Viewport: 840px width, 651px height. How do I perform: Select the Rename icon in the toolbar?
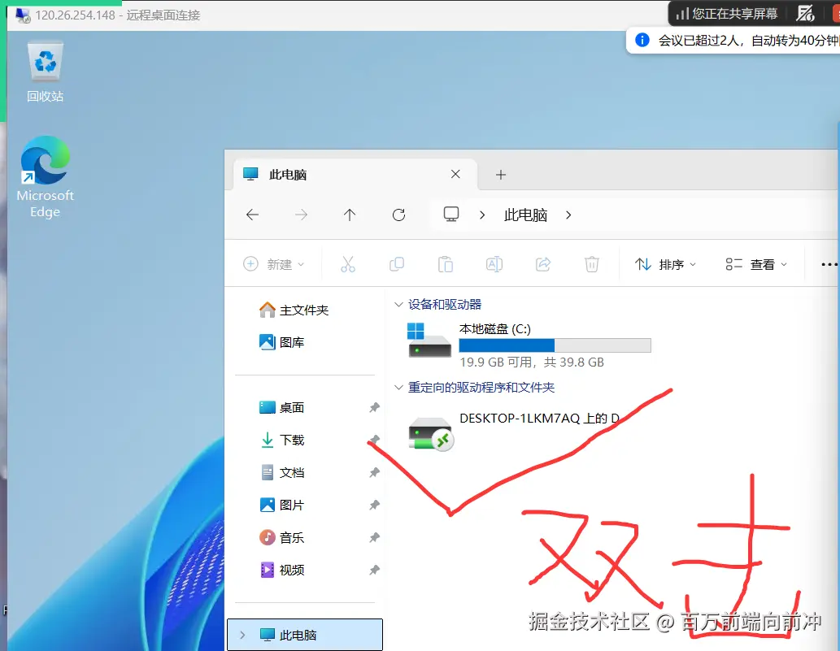pos(494,264)
